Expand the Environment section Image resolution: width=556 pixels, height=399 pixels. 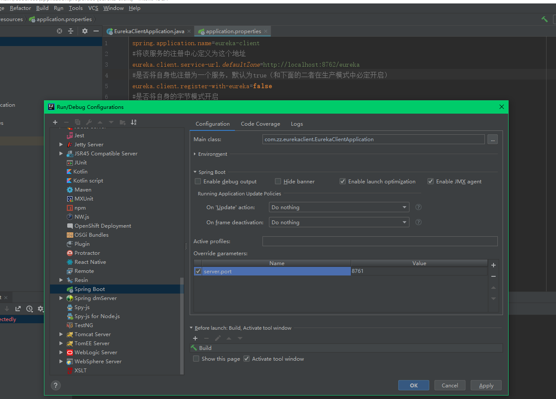pyautogui.click(x=195, y=154)
